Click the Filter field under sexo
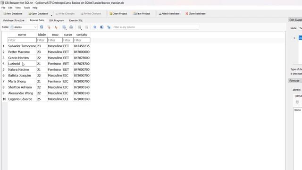This screenshot has width=302, height=170. pyautogui.click(x=55, y=40)
